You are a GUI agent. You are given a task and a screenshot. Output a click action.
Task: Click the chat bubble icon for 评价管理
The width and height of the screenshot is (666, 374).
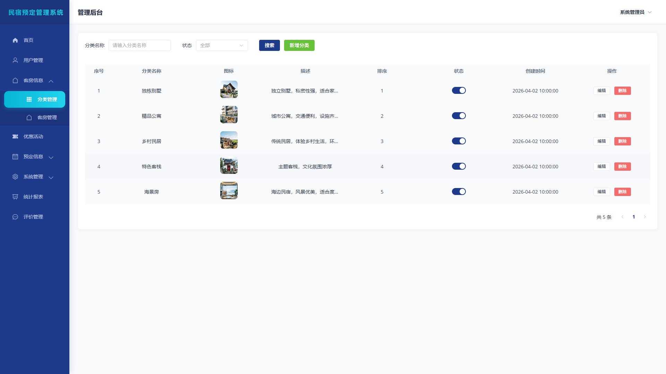[15, 217]
